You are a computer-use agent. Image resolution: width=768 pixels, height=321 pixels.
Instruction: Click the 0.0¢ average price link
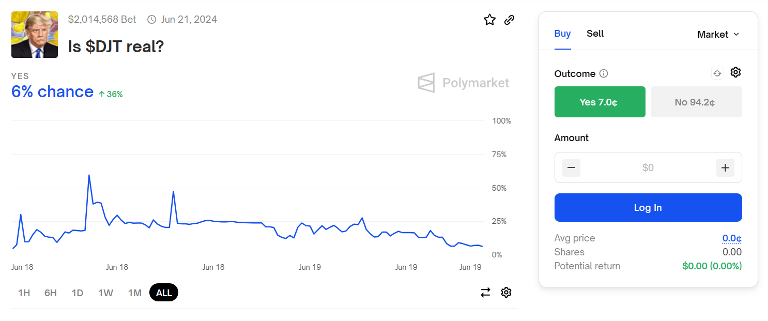[x=732, y=238]
